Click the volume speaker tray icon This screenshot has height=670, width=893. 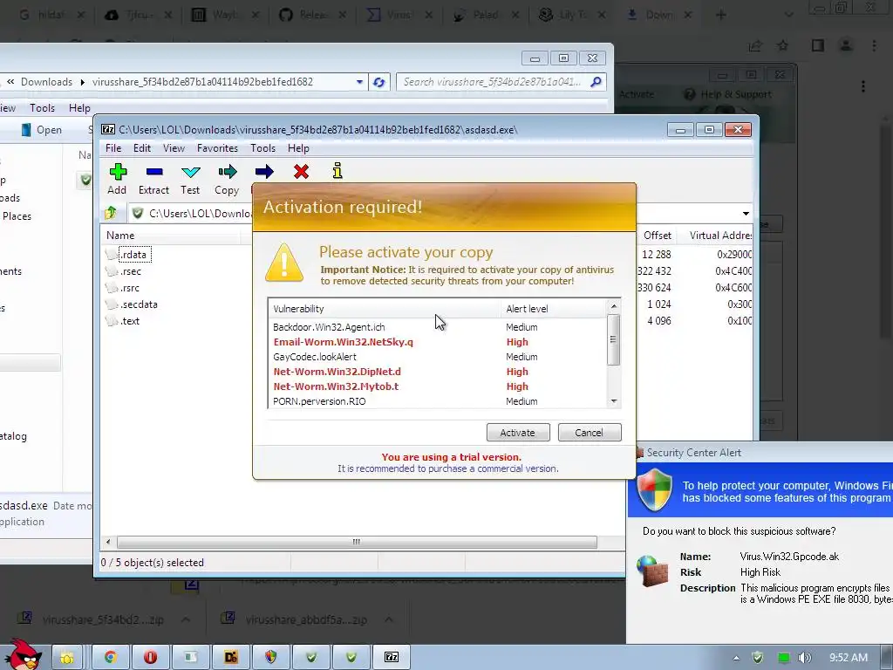[x=805, y=658]
